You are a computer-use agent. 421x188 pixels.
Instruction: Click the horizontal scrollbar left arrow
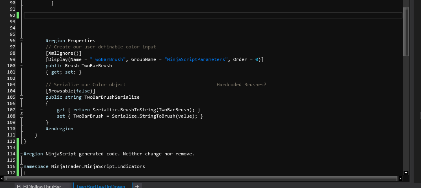tap(2, 179)
